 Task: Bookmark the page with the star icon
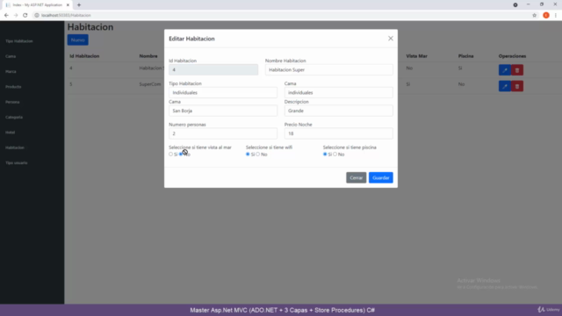[535, 15]
